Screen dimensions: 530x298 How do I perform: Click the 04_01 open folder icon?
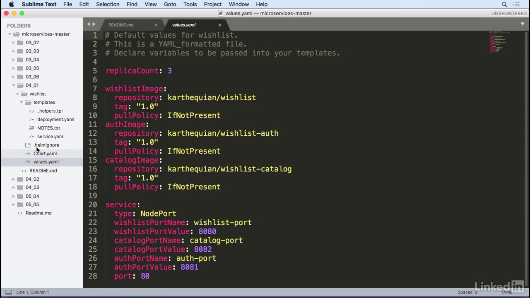pos(20,85)
